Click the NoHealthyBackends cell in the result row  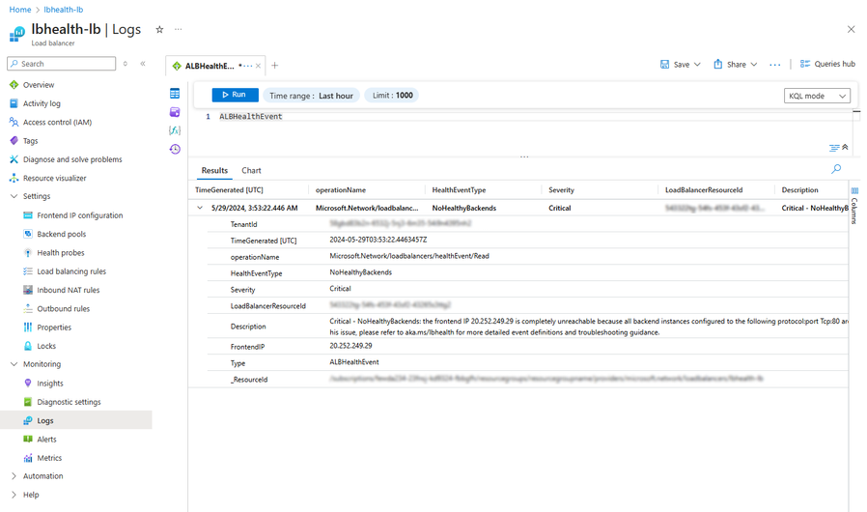pos(463,208)
